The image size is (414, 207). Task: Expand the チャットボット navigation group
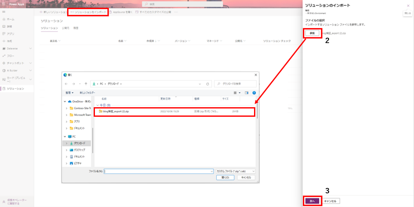coord(30,63)
